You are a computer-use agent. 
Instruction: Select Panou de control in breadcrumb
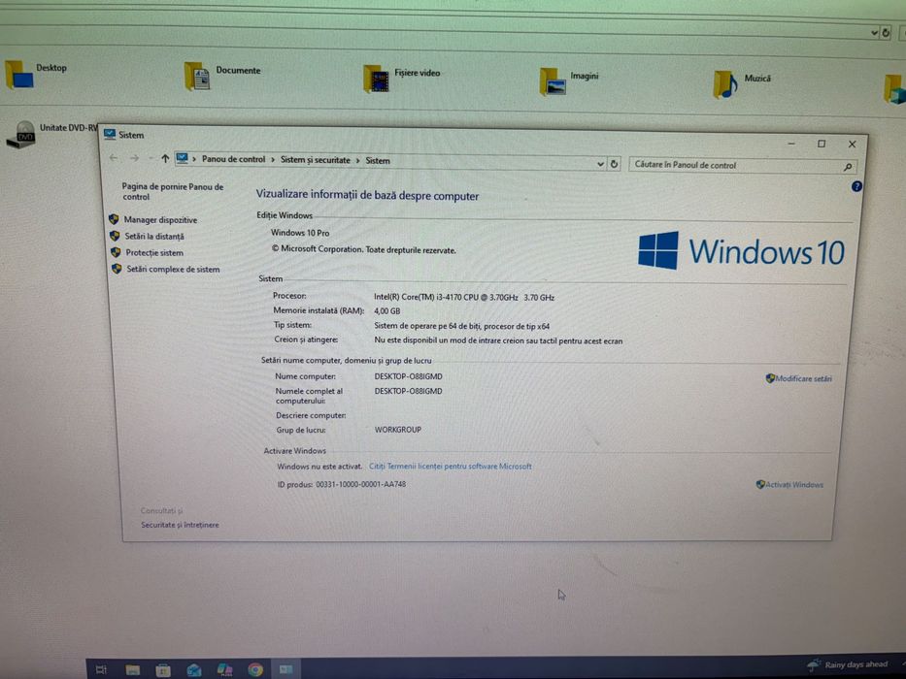(x=233, y=159)
